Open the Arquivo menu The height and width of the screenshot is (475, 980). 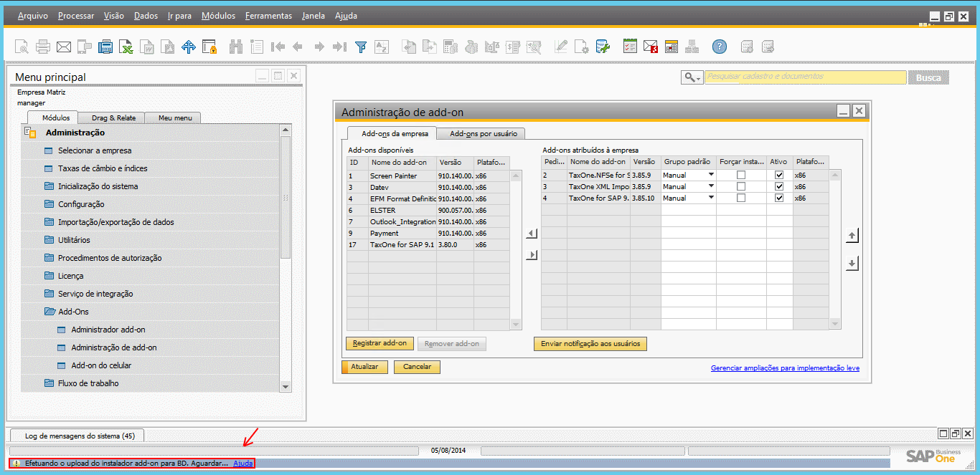(x=33, y=16)
